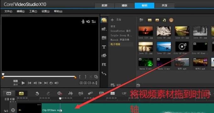Click the import media files folder icon
214x113 pixels.
(x=141, y=20)
